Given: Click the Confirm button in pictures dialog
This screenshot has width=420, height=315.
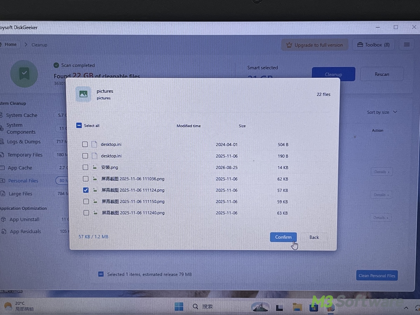Looking at the screenshot, I should (283, 237).
